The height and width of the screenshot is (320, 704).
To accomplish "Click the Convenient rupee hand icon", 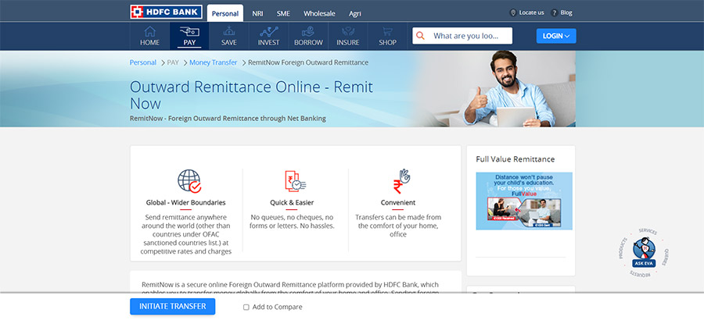I will pos(401,181).
